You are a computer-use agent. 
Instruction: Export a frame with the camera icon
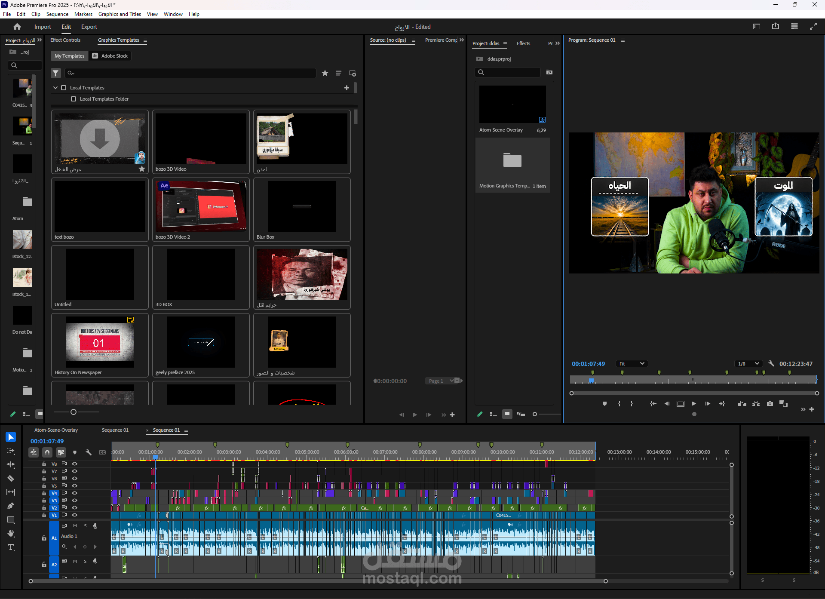point(770,403)
